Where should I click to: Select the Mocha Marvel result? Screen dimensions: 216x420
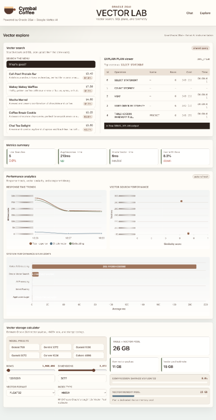click(x=51, y=102)
